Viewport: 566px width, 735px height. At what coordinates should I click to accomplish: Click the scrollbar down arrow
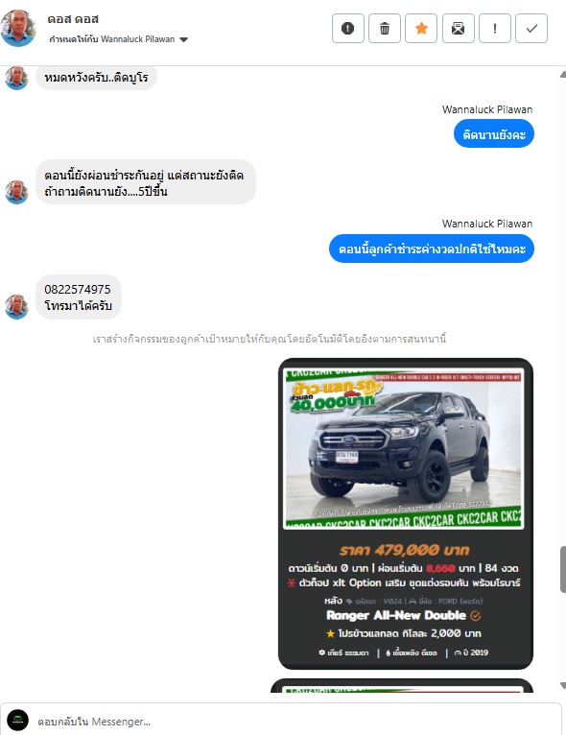pos(563,686)
